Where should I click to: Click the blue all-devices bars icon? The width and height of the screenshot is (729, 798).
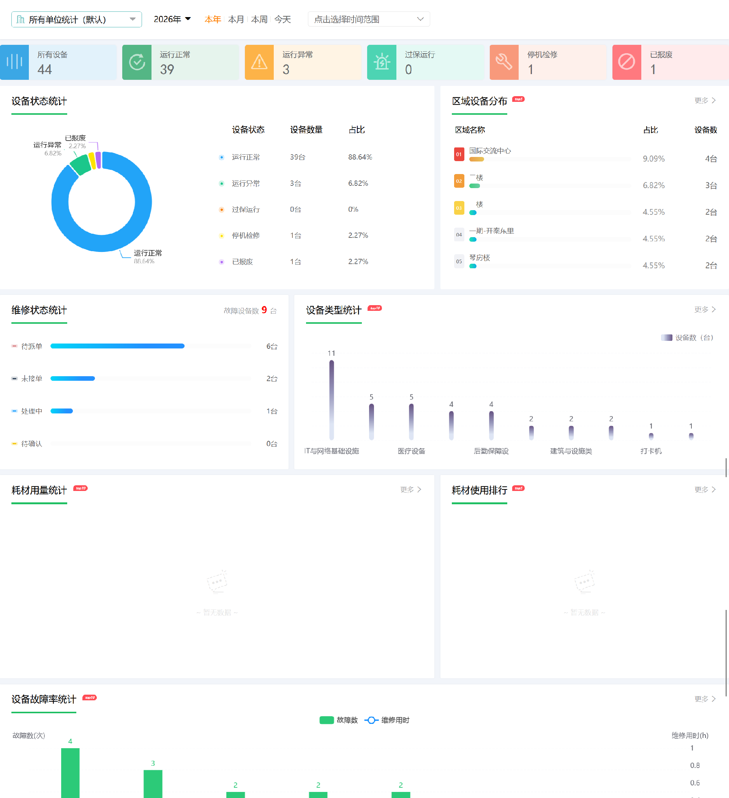pyautogui.click(x=14, y=62)
